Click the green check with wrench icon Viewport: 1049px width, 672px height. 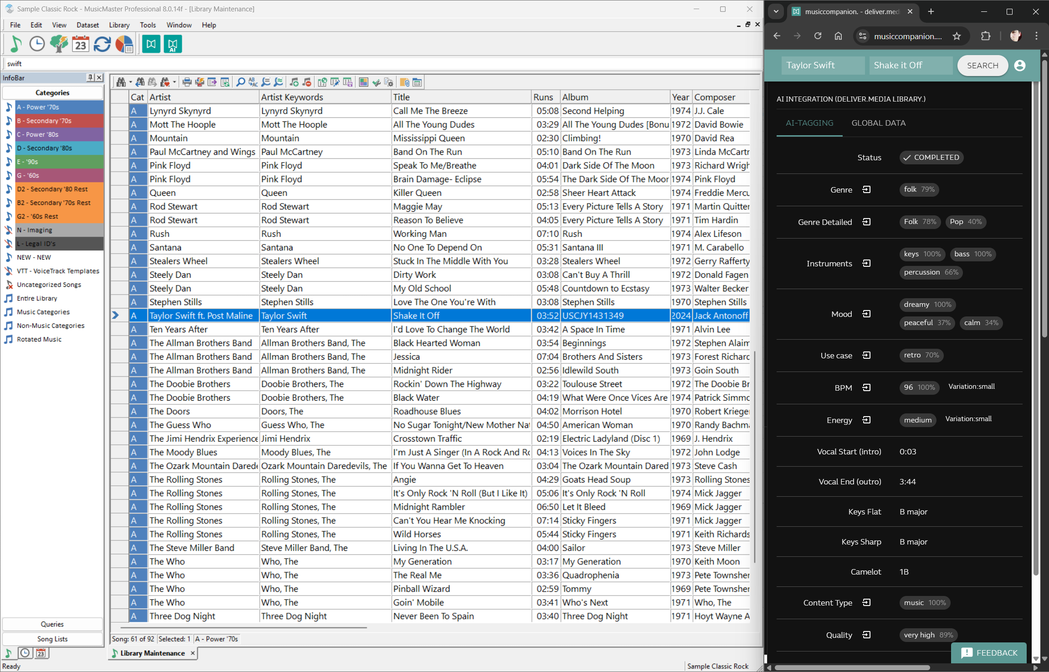click(x=376, y=82)
